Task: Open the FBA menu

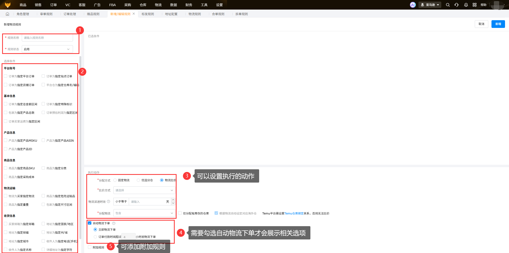Action: coord(112,5)
